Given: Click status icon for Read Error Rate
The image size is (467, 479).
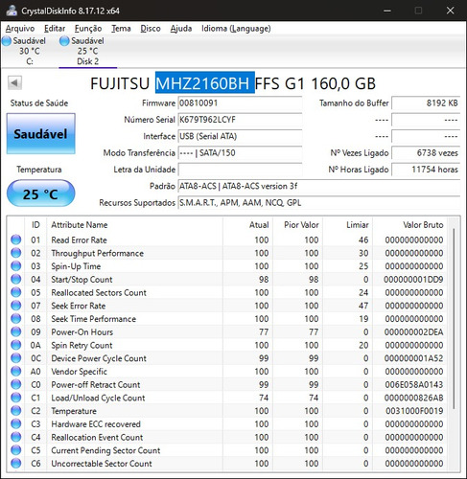Looking at the screenshot, I should click(16, 239).
